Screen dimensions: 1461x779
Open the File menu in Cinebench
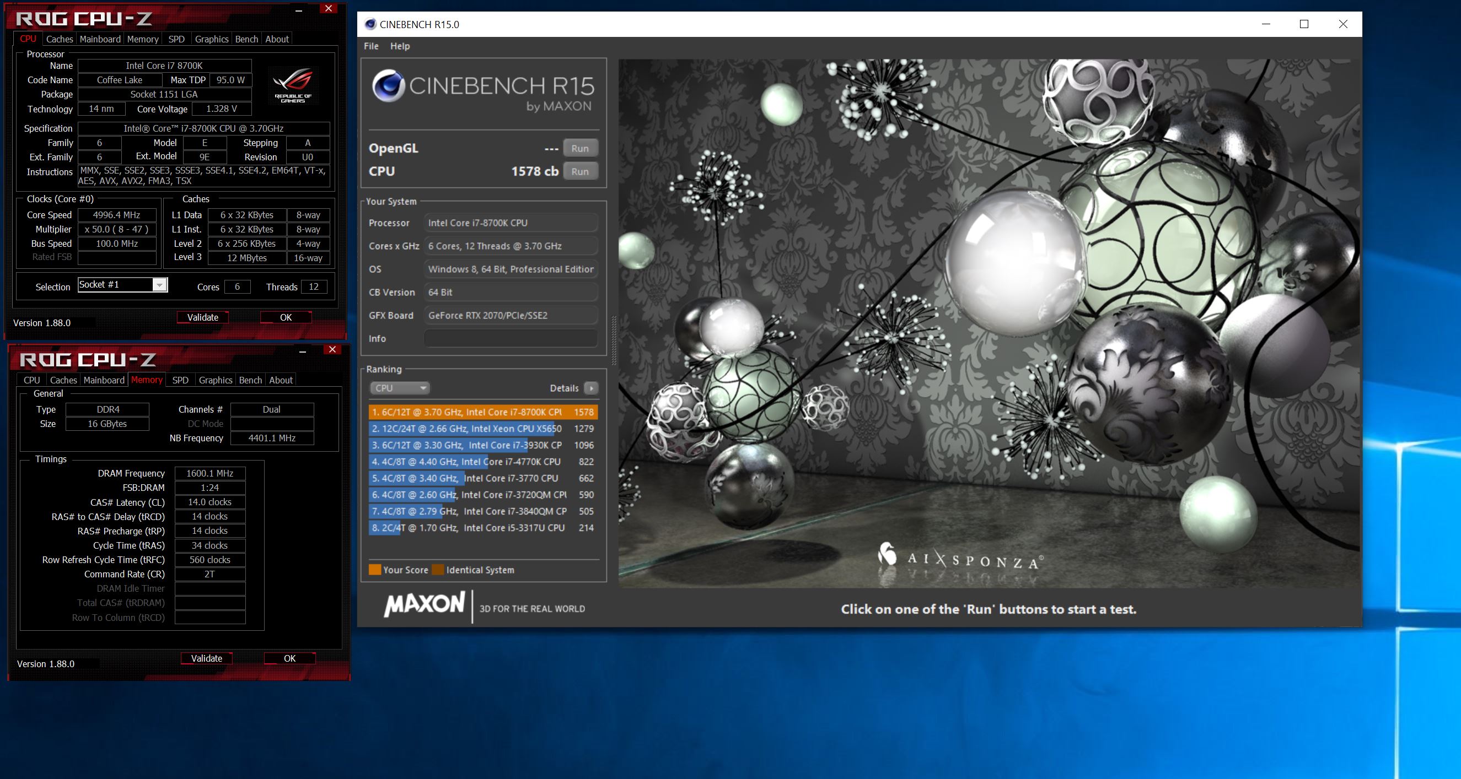point(371,46)
